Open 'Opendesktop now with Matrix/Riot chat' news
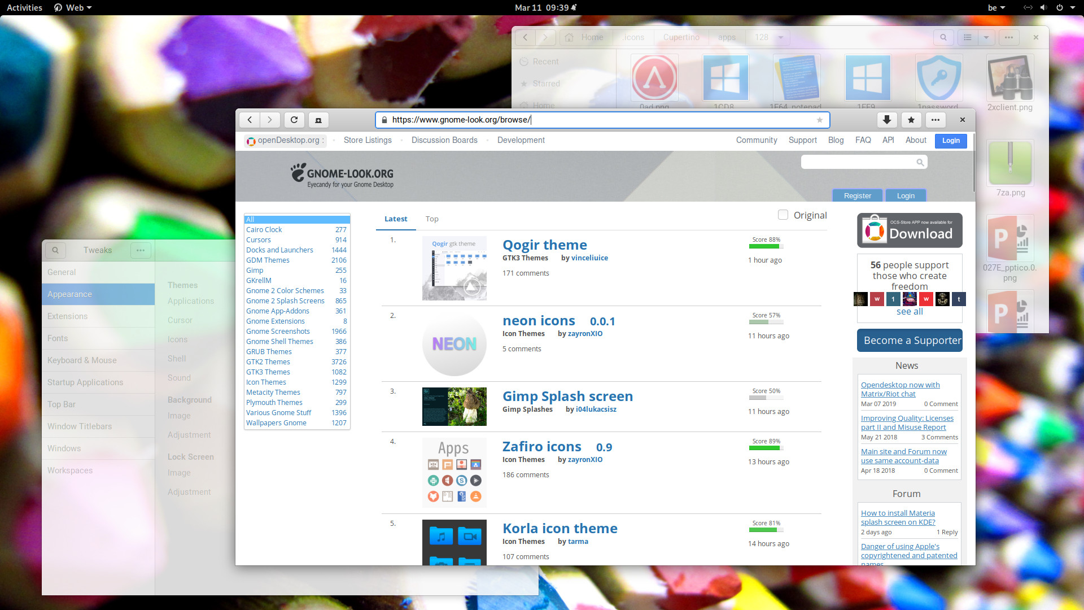Image resolution: width=1084 pixels, height=610 pixels. click(x=901, y=389)
